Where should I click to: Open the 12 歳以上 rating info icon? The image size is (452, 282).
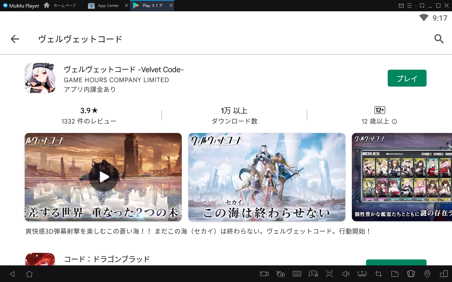(x=395, y=121)
